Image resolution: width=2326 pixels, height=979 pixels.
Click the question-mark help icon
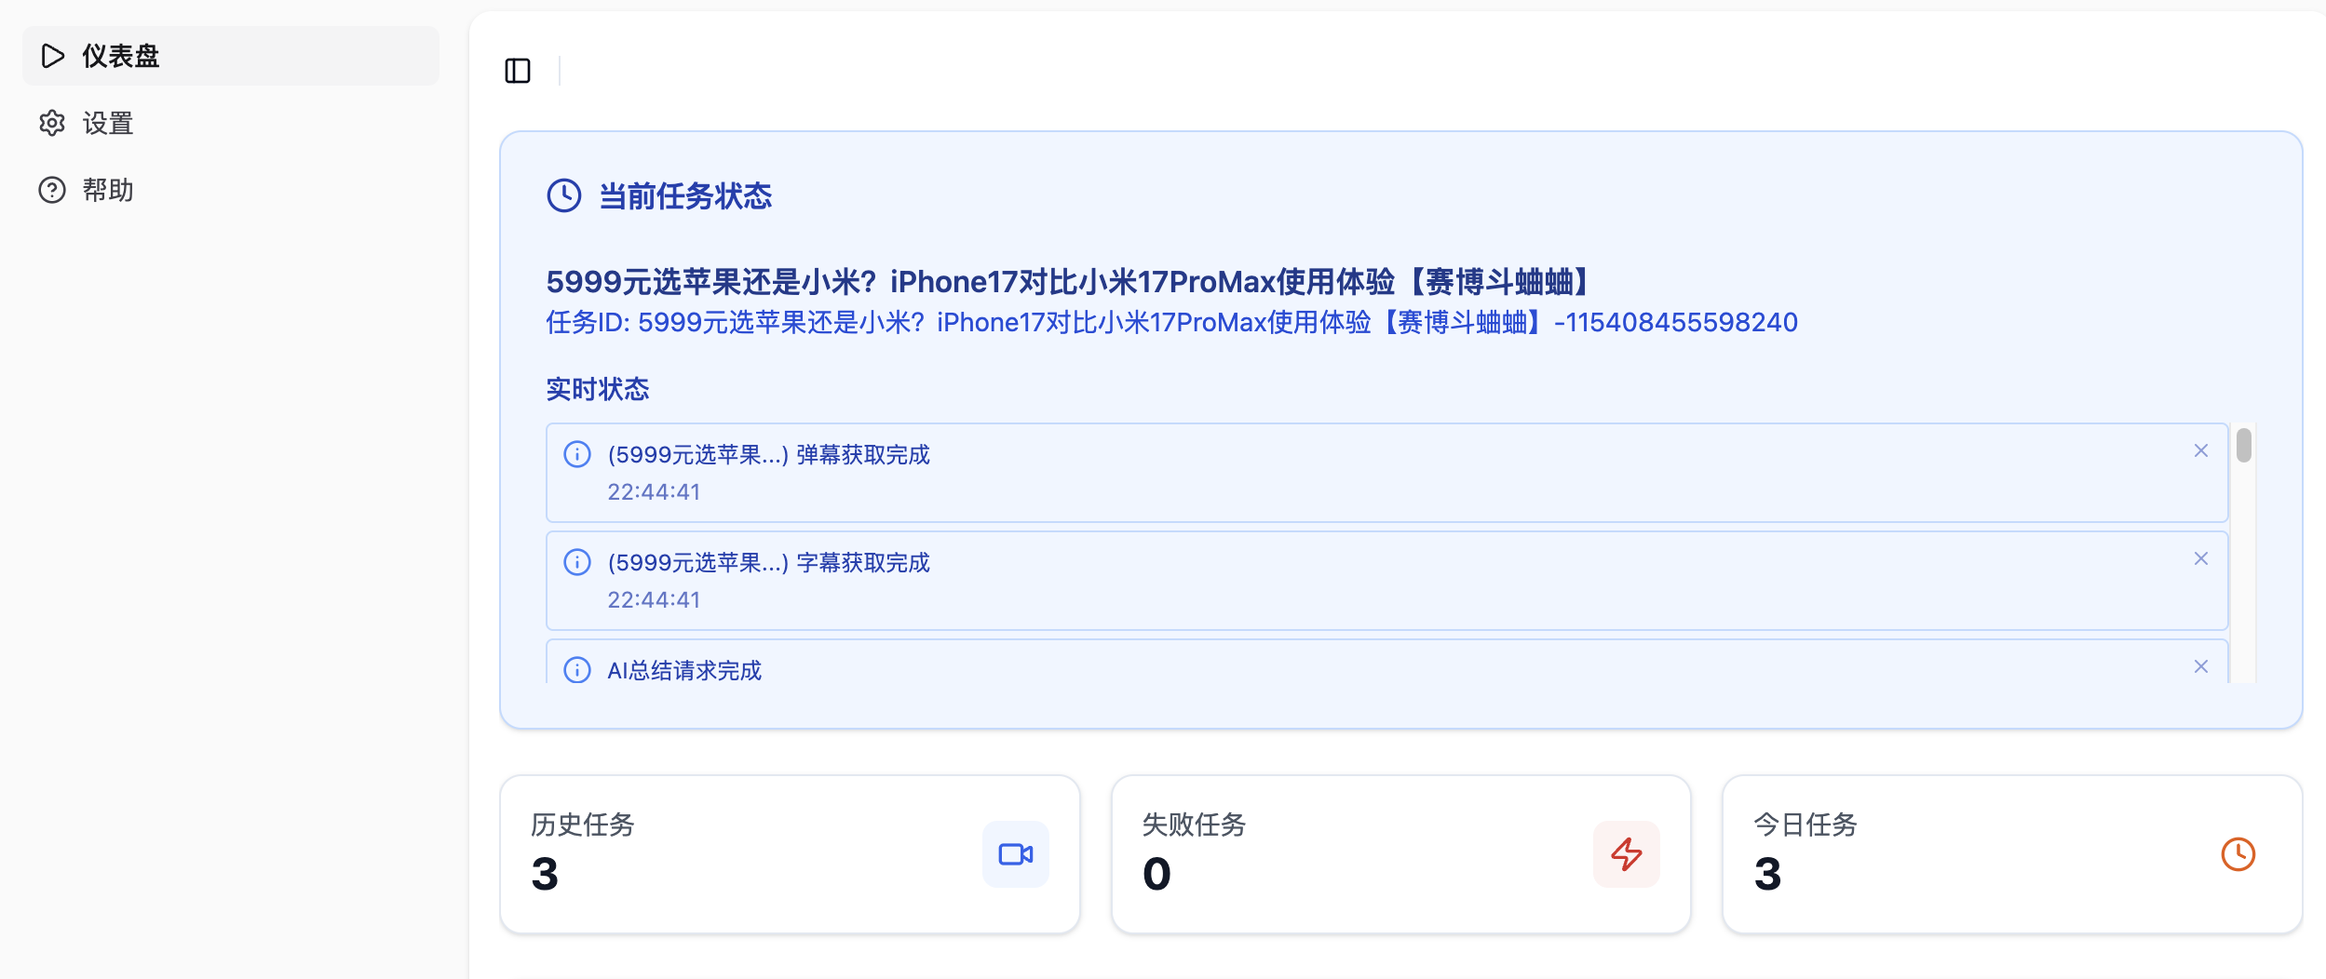click(x=53, y=190)
